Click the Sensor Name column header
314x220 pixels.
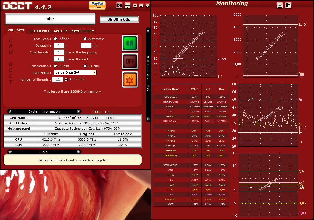pos(171,89)
